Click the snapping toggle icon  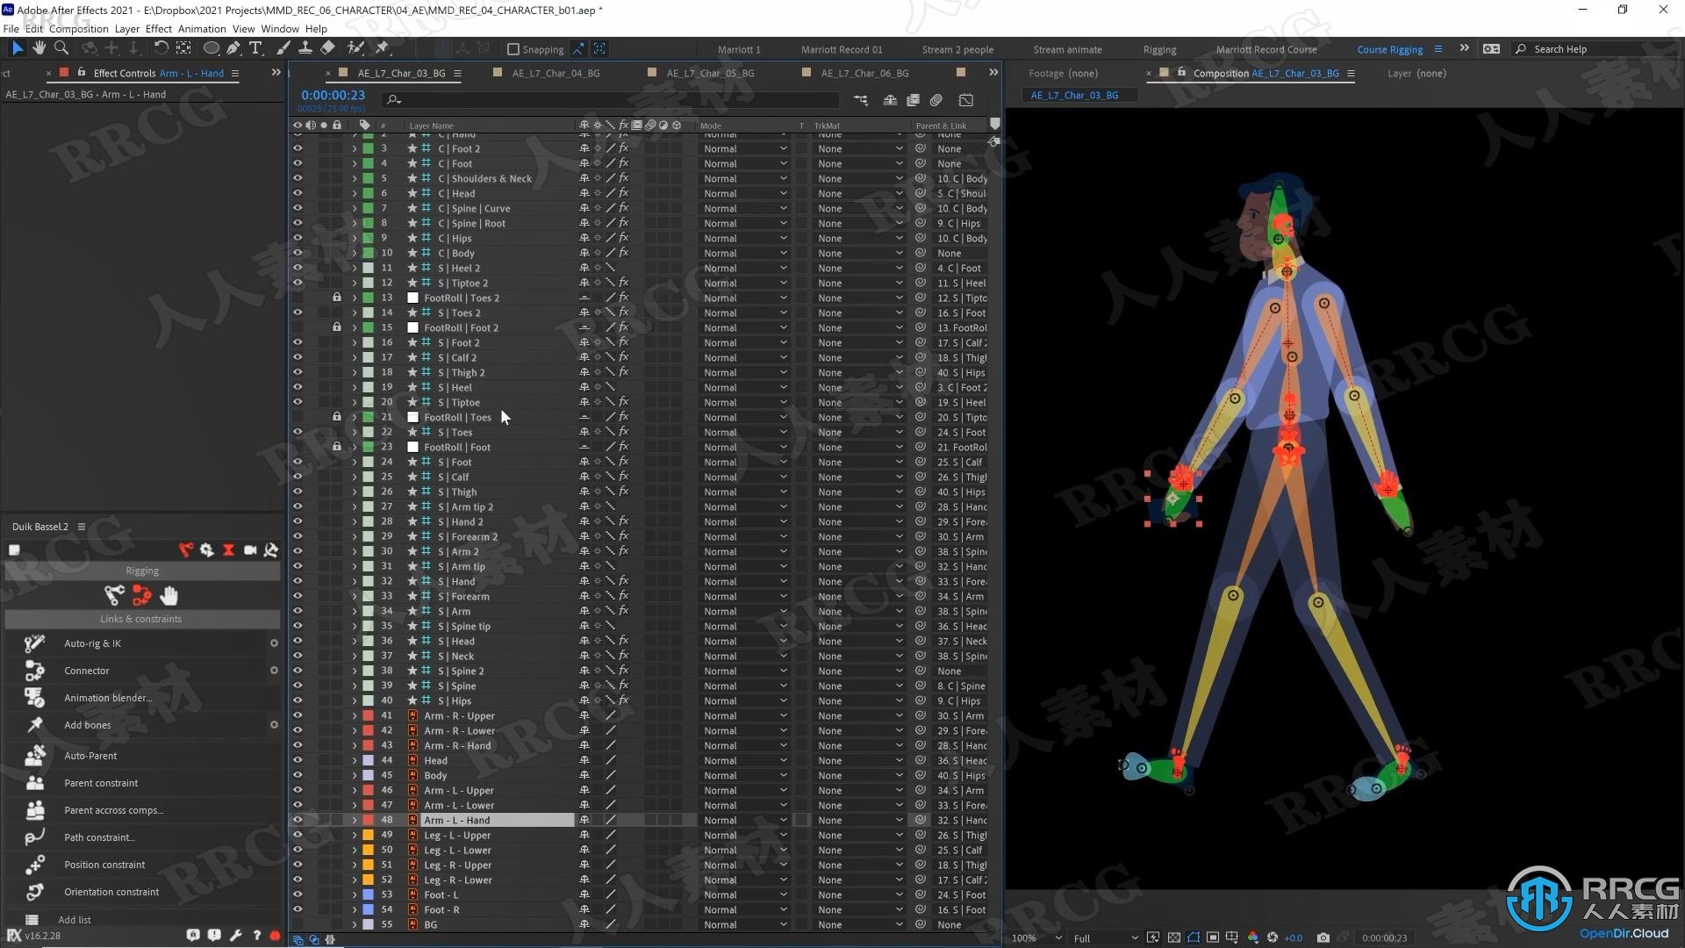[x=513, y=48]
